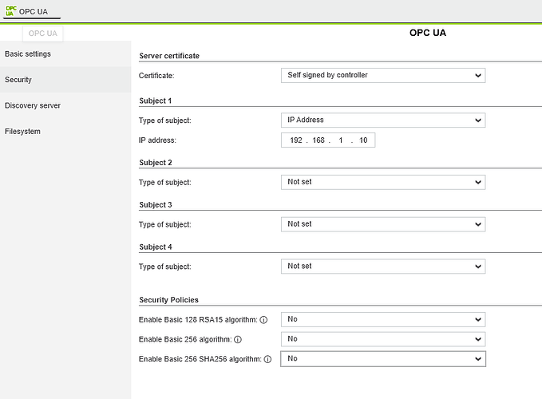Click Enable Basic 256 SHA256 algorithm label
This screenshot has width=542, height=399.
tap(200, 359)
